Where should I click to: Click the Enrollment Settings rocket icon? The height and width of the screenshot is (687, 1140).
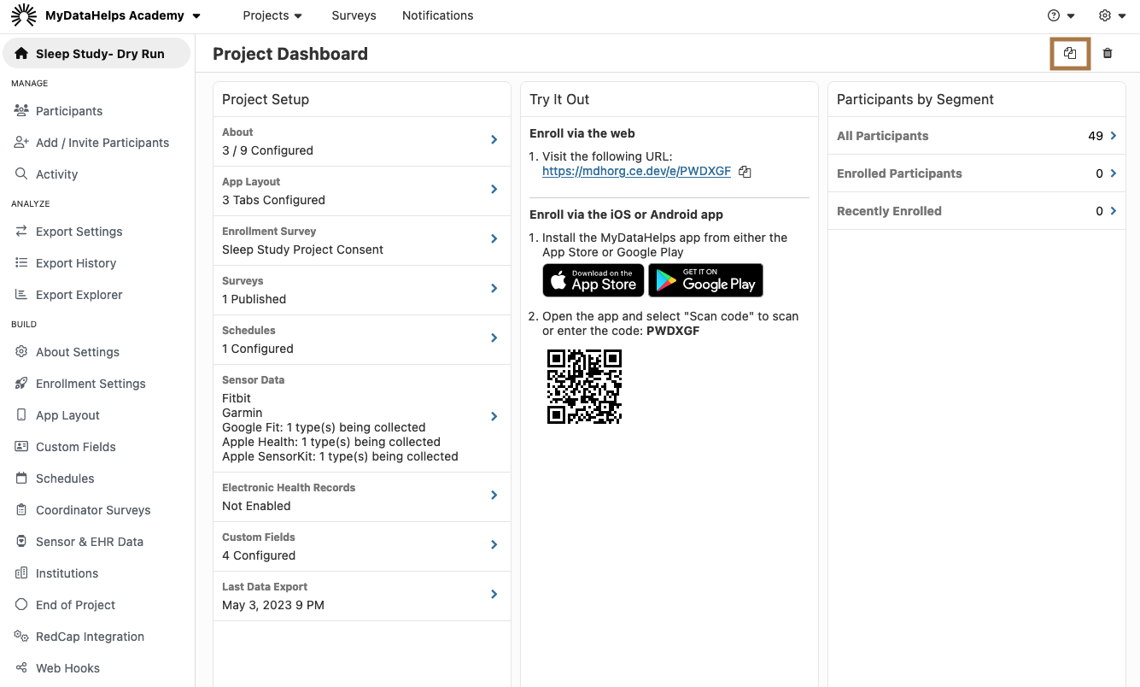click(21, 383)
